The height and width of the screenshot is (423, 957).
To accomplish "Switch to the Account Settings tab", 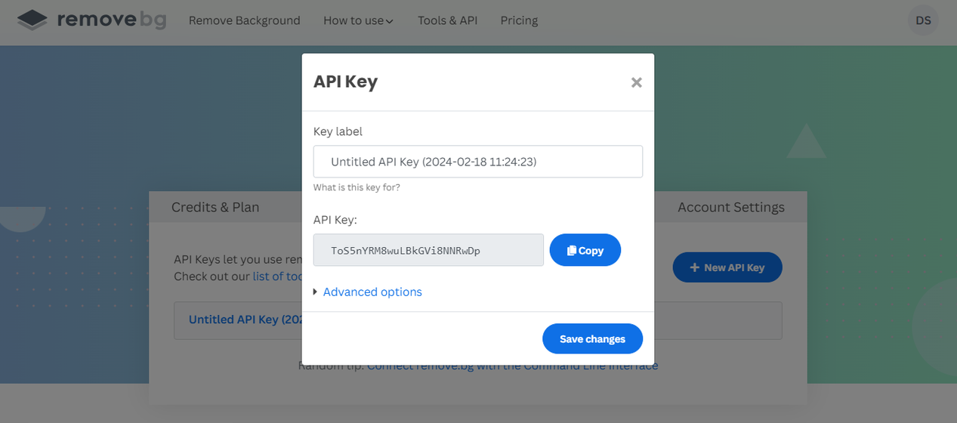I will pos(731,207).
